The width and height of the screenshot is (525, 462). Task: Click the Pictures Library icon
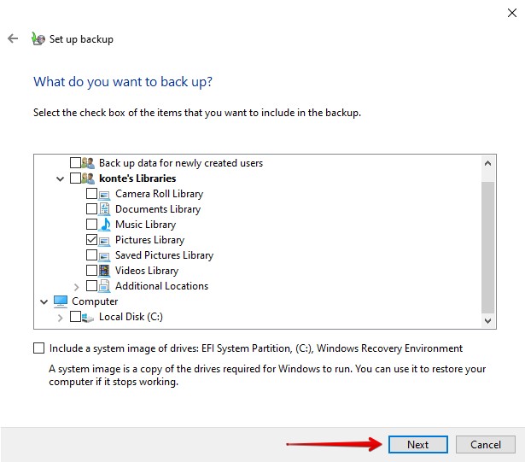(x=105, y=240)
